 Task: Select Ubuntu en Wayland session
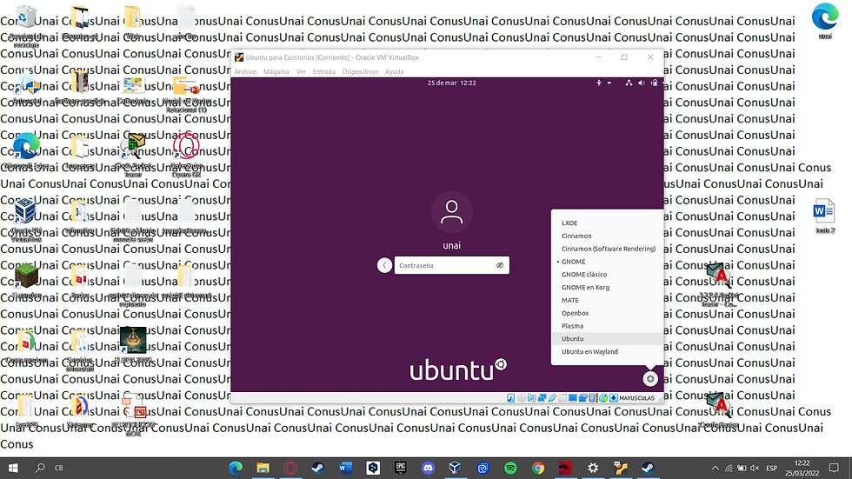pyautogui.click(x=607, y=351)
